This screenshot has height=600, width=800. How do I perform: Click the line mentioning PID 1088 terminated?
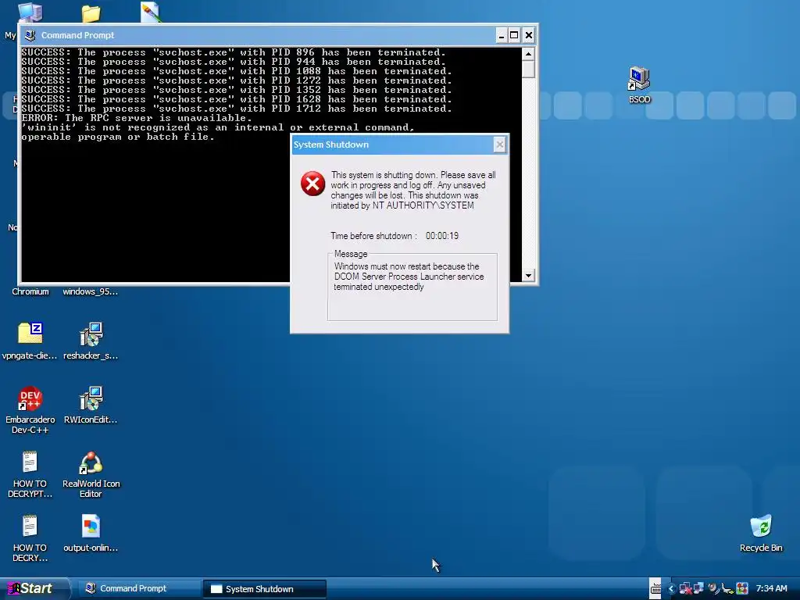point(237,71)
